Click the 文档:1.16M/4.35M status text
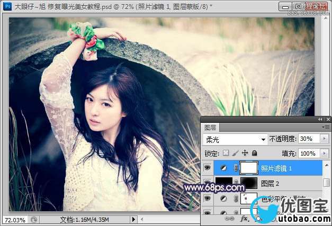 point(85,220)
